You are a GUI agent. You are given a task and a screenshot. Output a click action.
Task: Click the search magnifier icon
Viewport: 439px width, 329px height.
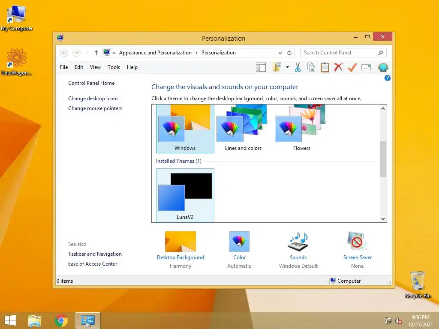pos(381,53)
